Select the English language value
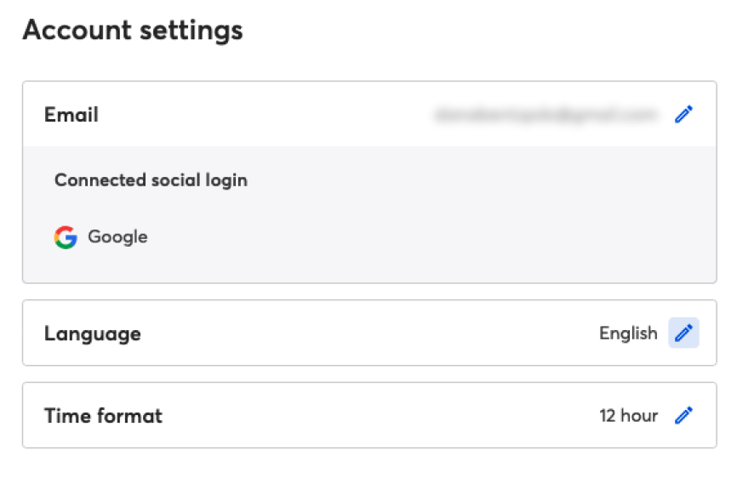The image size is (737, 478). click(628, 333)
